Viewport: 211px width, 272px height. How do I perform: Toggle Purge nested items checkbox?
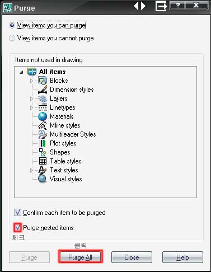[17, 227]
